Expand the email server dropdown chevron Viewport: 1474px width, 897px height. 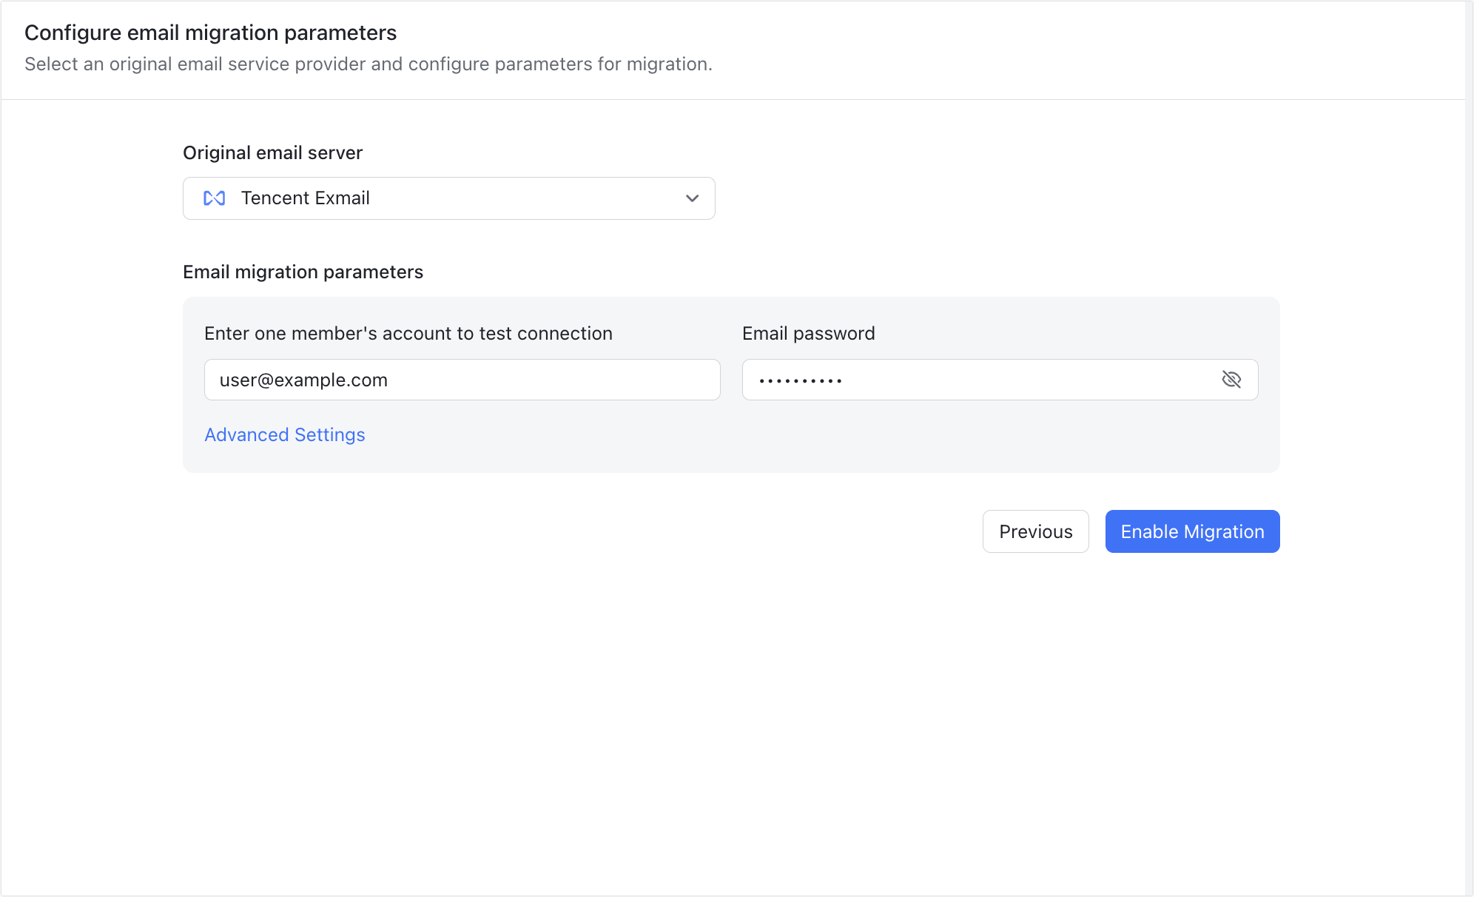692,198
